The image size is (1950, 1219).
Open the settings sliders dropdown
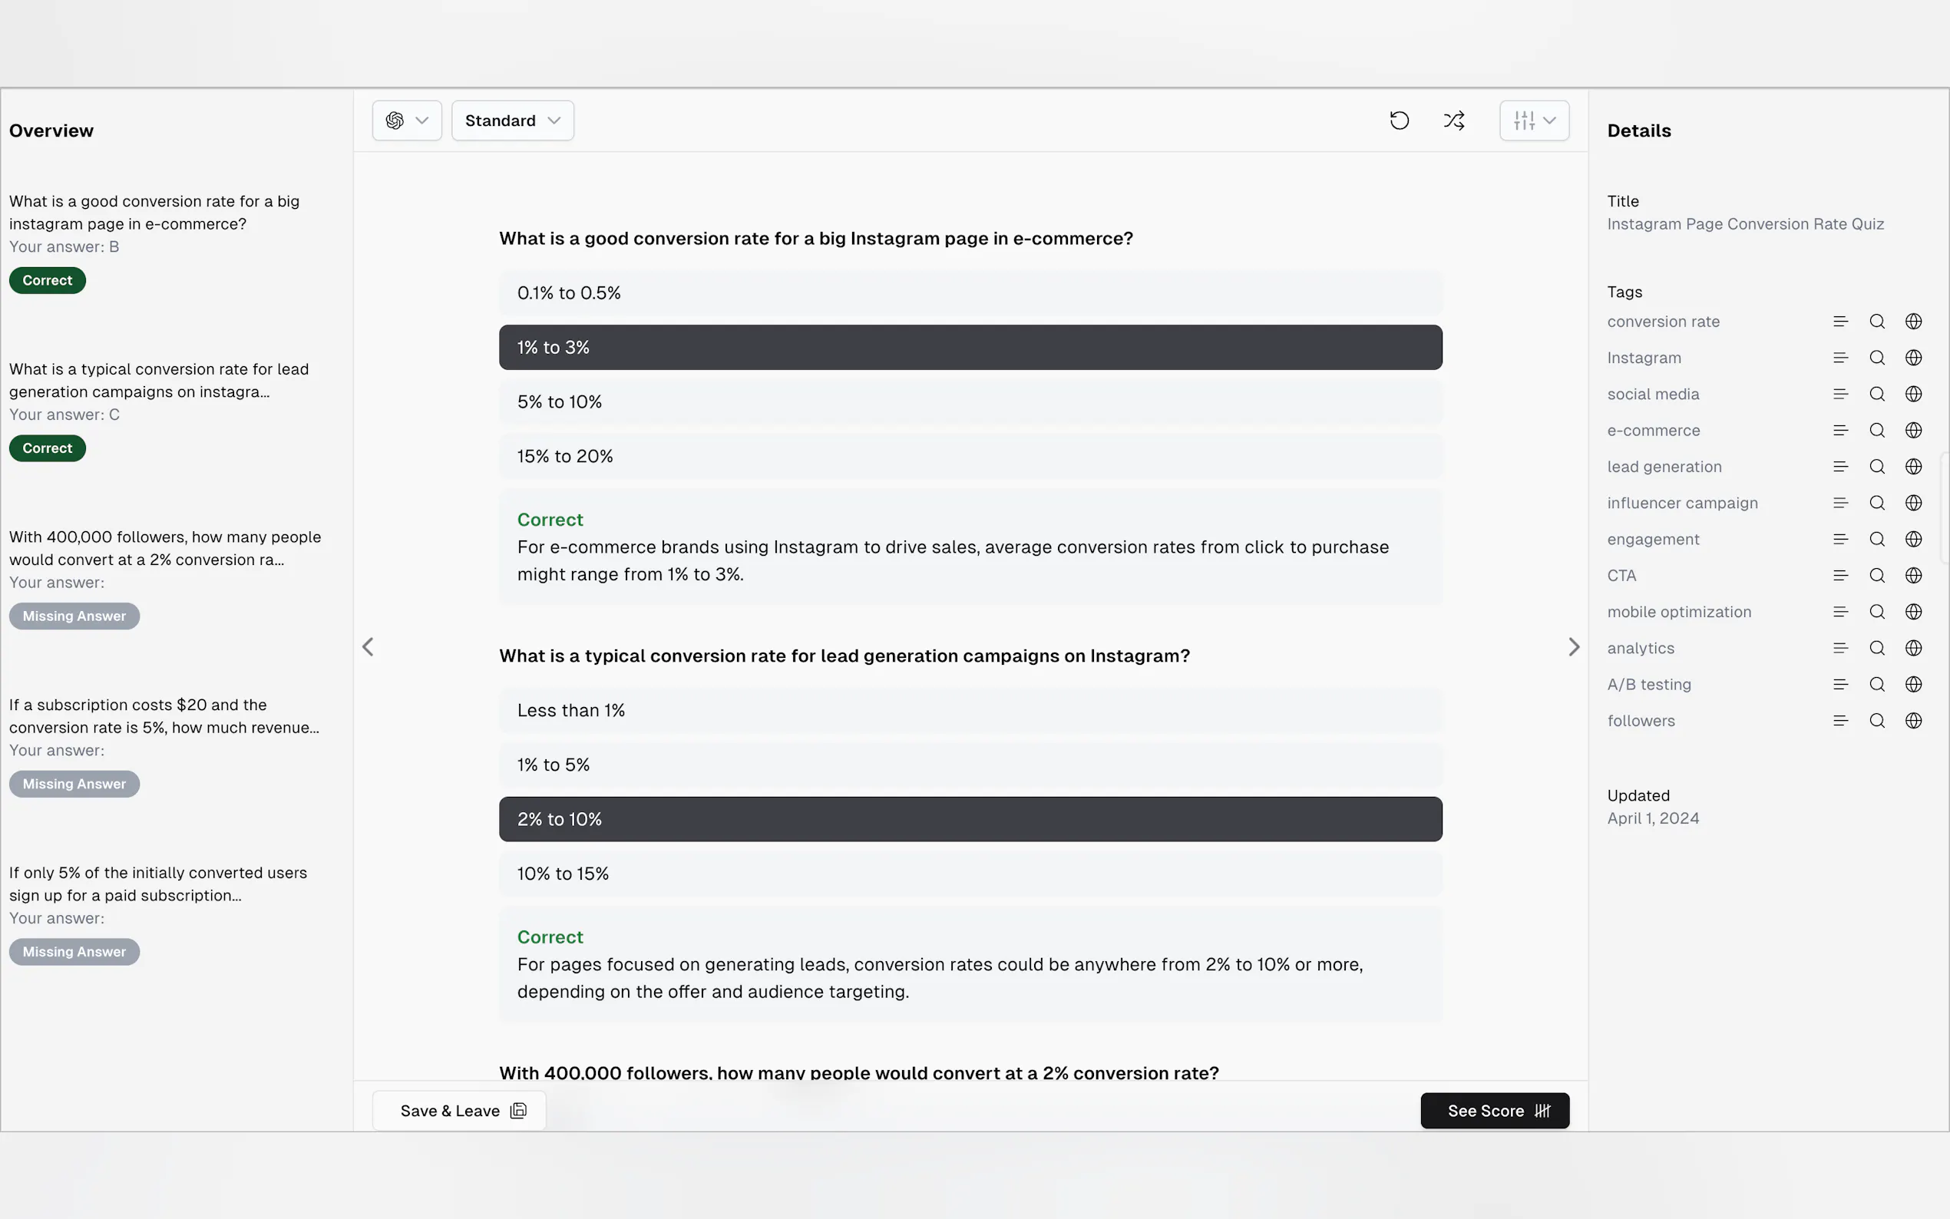1533,121
